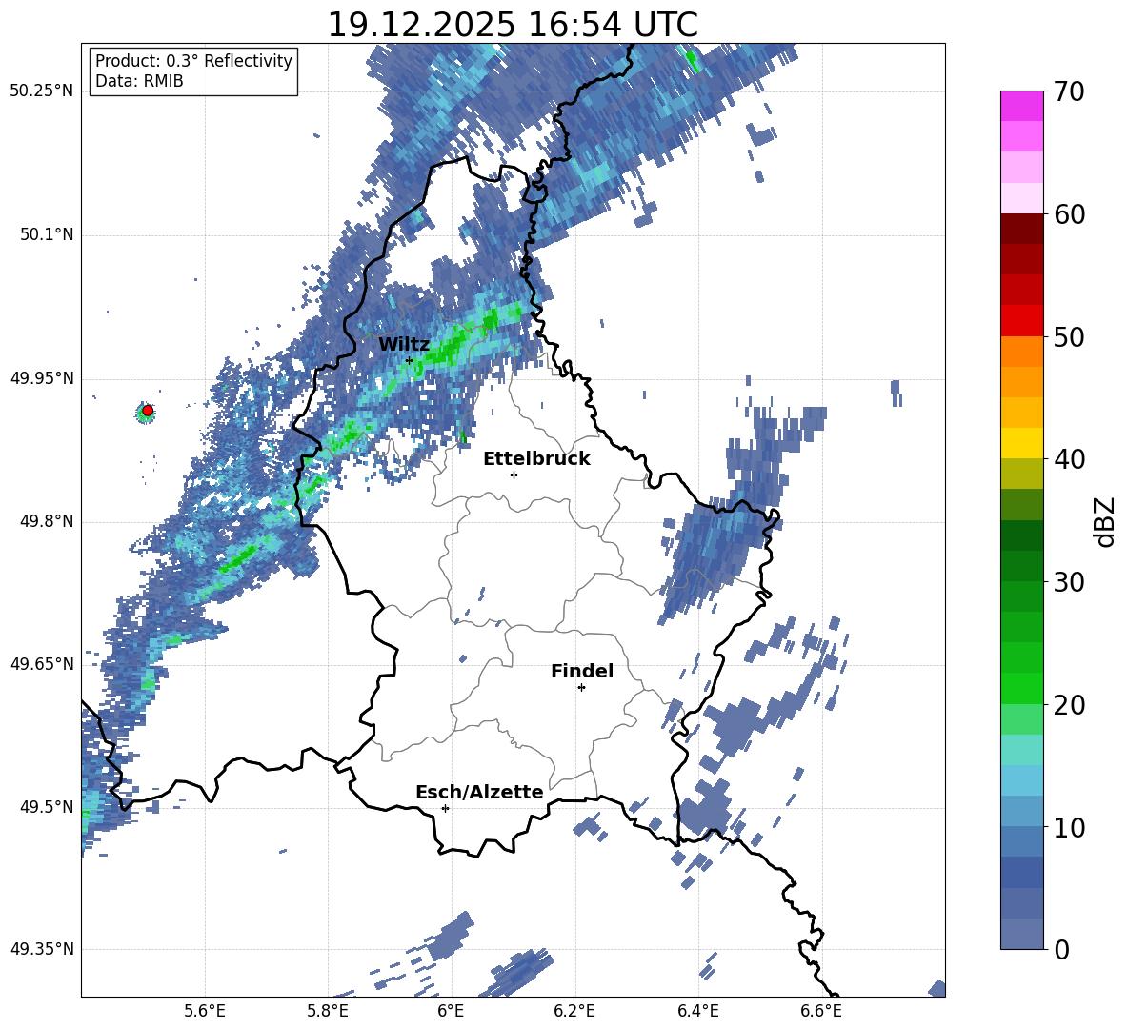The width and height of the screenshot is (1128, 1030).
Task: Pick the magenta top colorbar segment
Action: pyautogui.click(x=1021, y=106)
